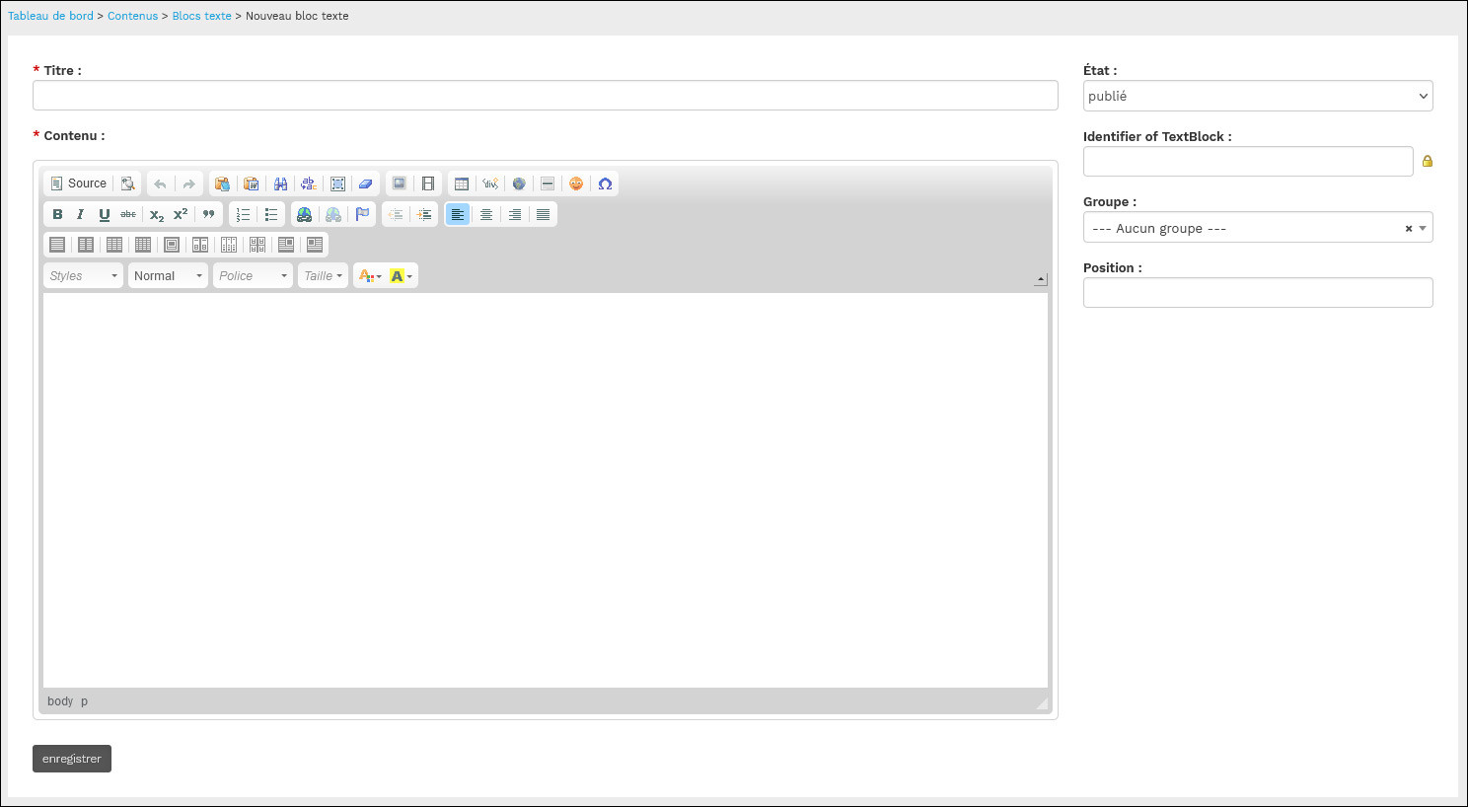The width and height of the screenshot is (1468, 807).
Task: Toggle the identifier lock icon
Action: [1427, 161]
